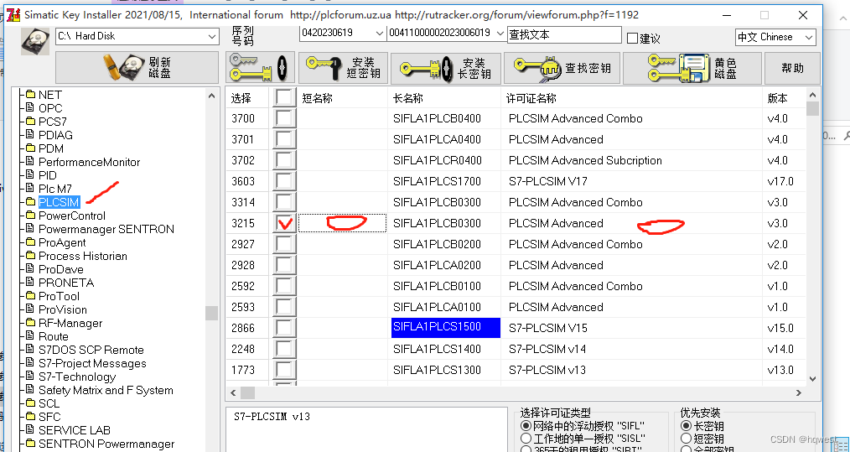The width and height of the screenshot is (850, 452).
Task: Click the find text input field
Action: click(x=564, y=34)
